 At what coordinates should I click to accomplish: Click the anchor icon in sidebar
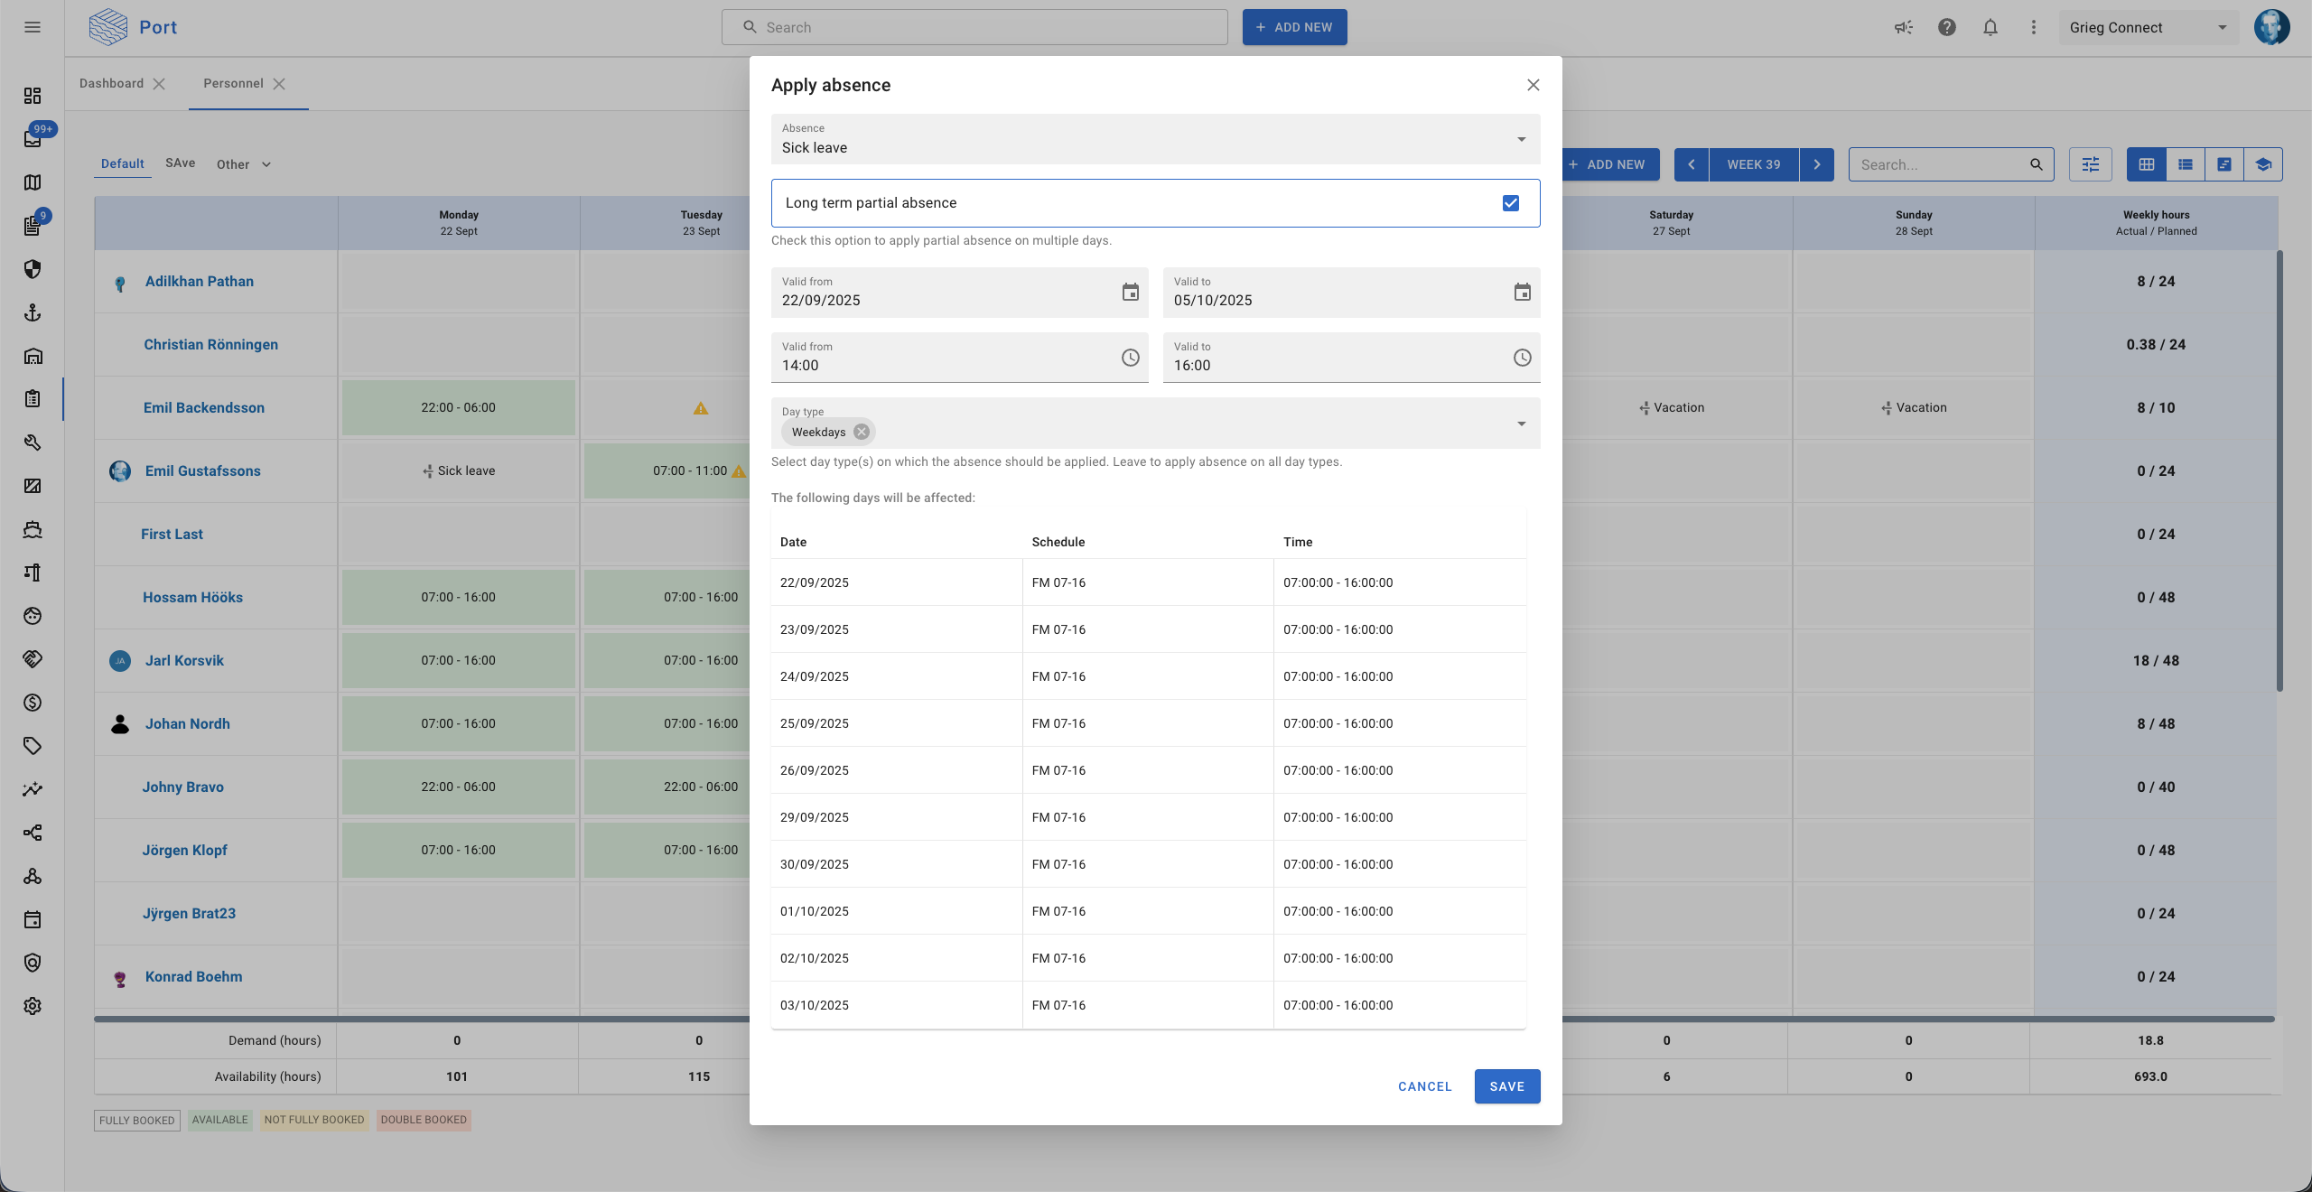coord(33,312)
